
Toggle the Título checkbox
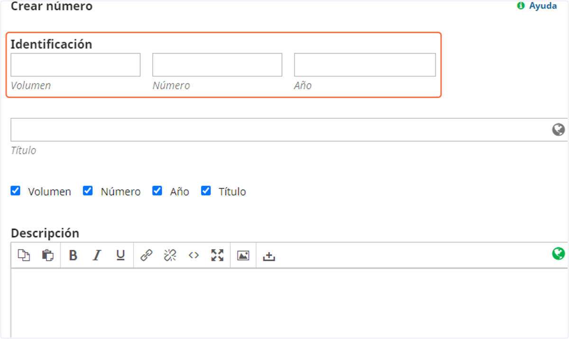point(206,191)
